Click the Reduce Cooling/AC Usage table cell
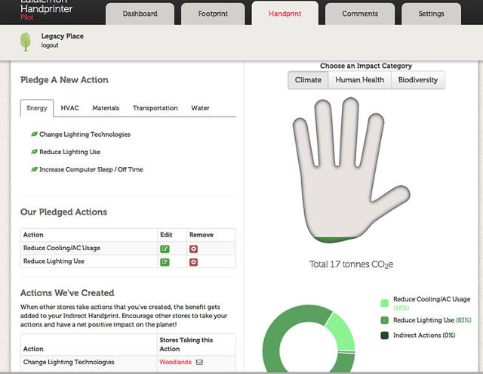 coord(89,249)
